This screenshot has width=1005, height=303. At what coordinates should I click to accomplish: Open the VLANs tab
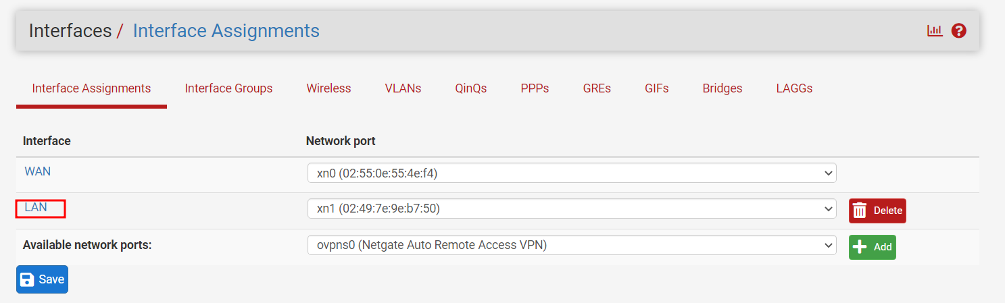tap(403, 88)
